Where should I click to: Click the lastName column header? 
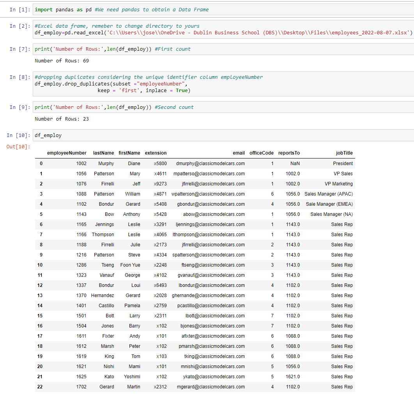(x=104, y=153)
